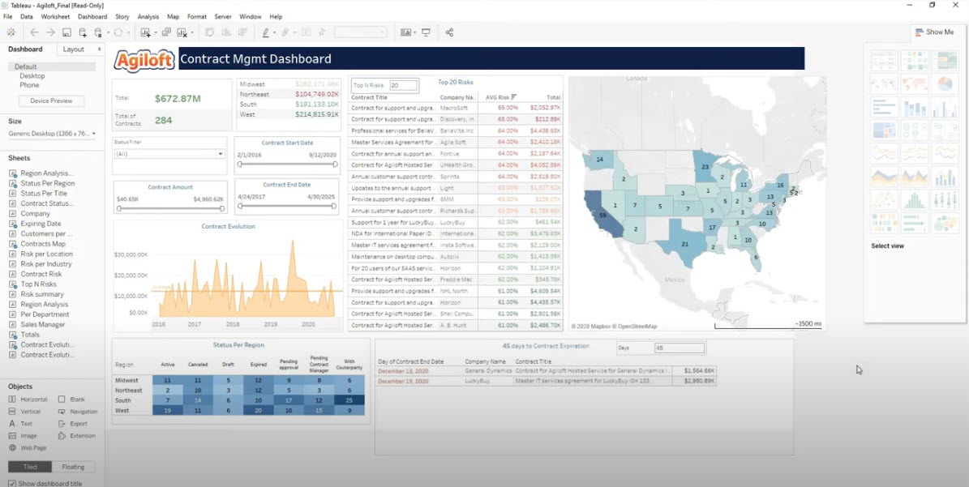Click the Redo forward arrow in toolbar
This screenshot has height=487, width=969.
click(50, 32)
